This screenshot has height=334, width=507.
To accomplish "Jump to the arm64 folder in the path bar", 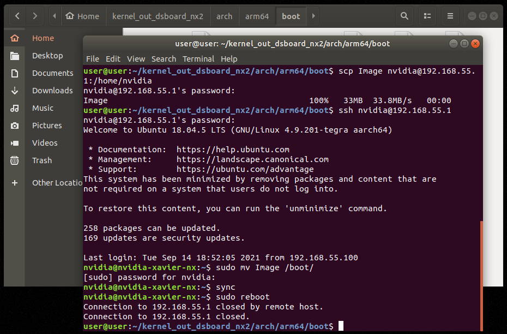I will click(257, 16).
